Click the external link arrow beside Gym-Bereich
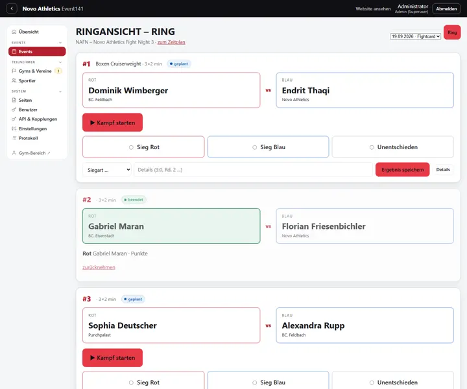This screenshot has height=389, width=467. [49, 153]
